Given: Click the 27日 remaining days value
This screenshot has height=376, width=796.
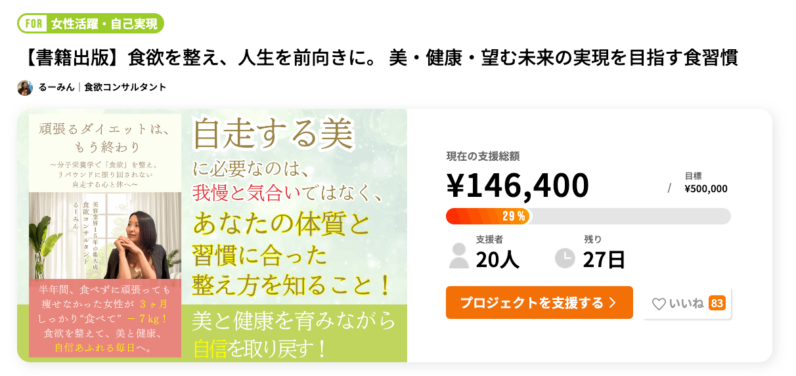Looking at the screenshot, I should (604, 260).
